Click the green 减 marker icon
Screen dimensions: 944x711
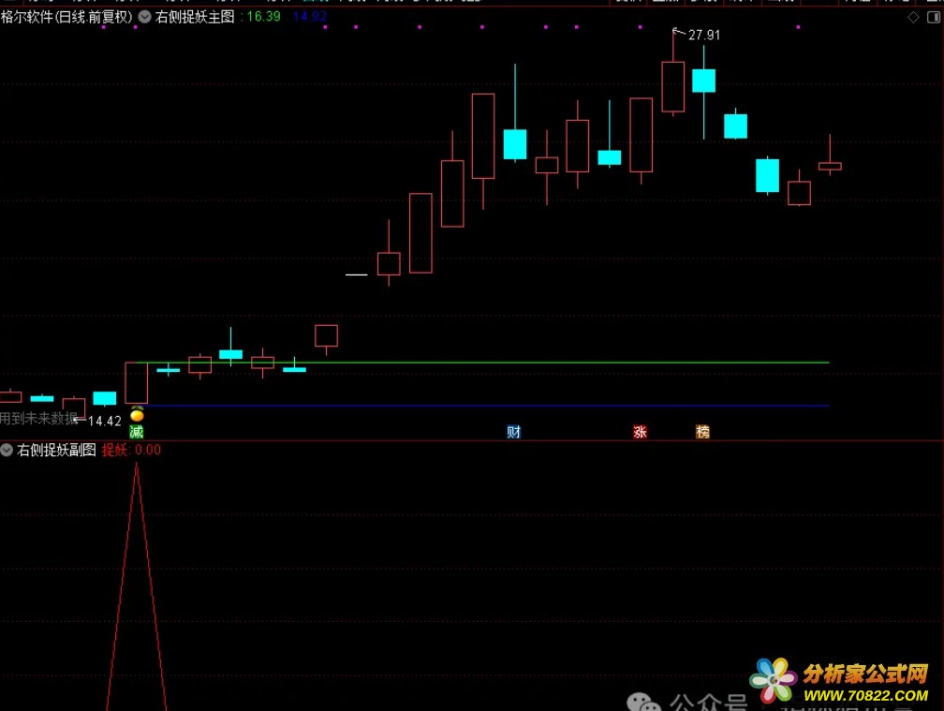pyautogui.click(x=137, y=432)
